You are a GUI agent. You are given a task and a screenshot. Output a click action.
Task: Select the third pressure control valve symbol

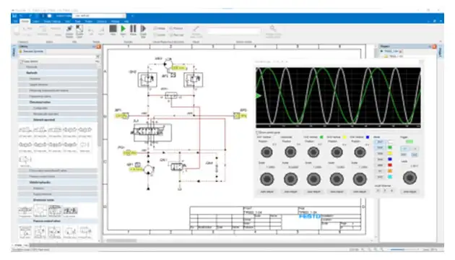[55, 232]
